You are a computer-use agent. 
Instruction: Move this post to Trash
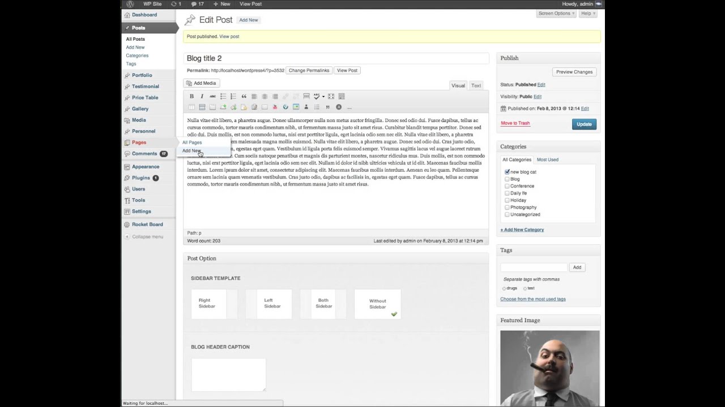[x=515, y=123]
